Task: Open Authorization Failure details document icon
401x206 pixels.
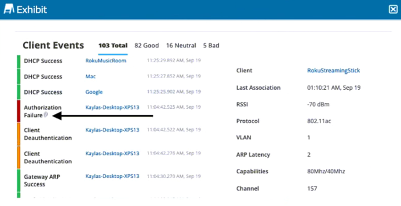Action: coord(46,115)
